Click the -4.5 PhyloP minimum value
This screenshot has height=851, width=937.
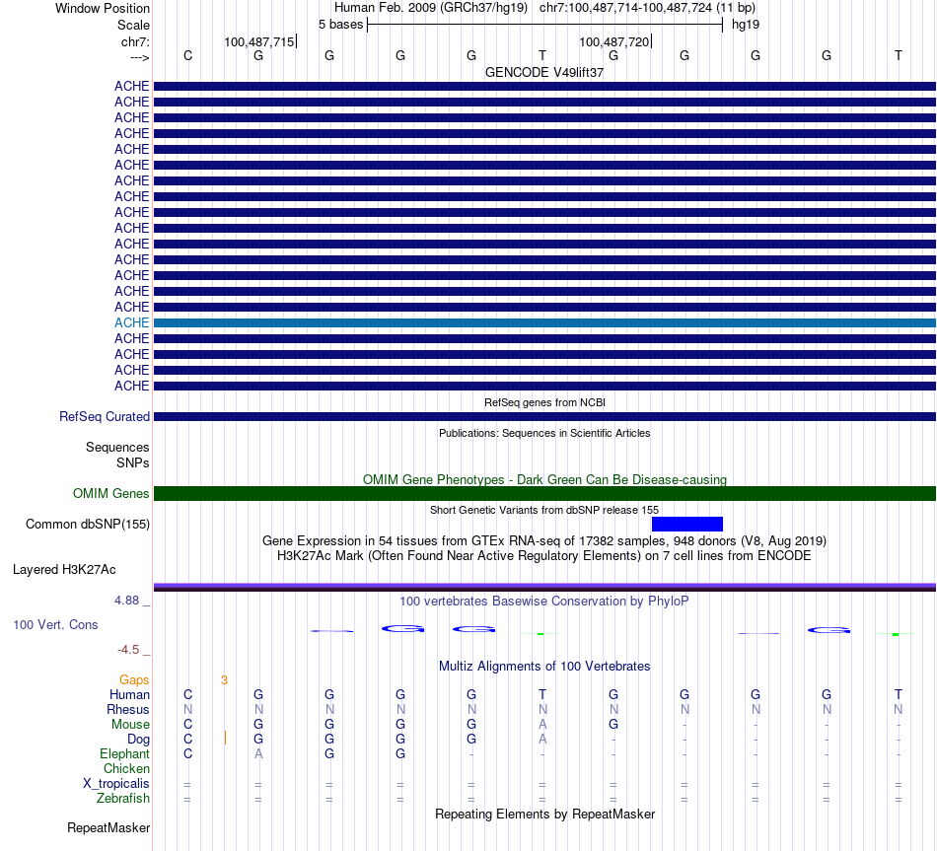coord(128,649)
